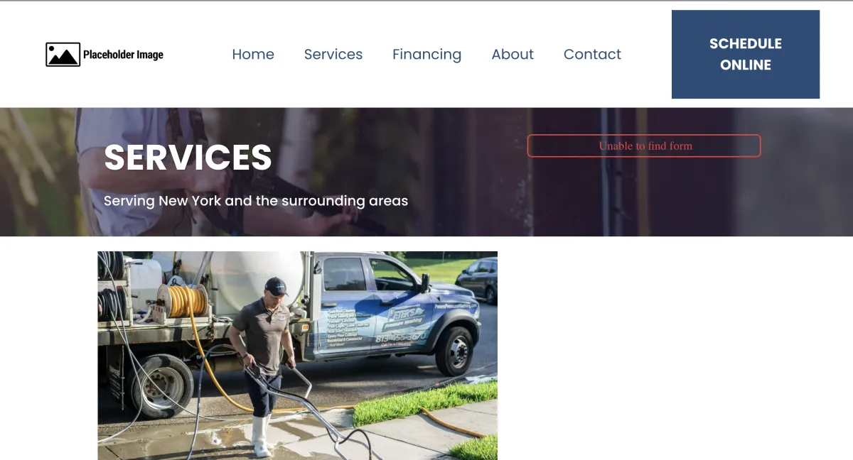Click the Placeholder Image logo icon
The width and height of the screenshot is (853, 460).
point(63,55)
